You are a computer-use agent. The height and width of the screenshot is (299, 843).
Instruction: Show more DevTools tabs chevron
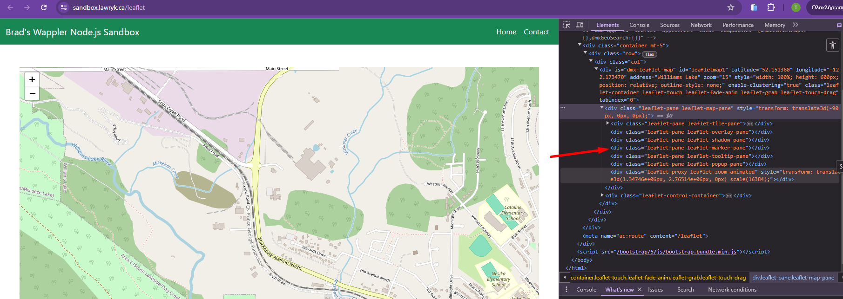[x=796, y=25]
